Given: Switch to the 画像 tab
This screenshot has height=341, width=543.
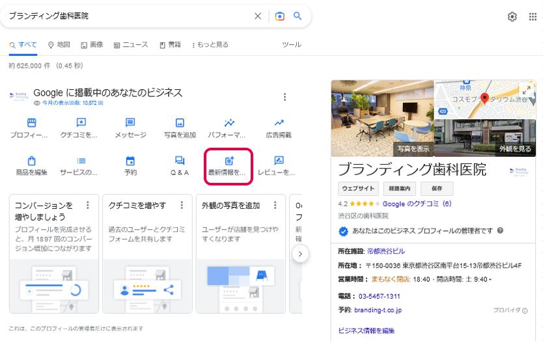Looking at the screenshot, I should click(92, 45).
